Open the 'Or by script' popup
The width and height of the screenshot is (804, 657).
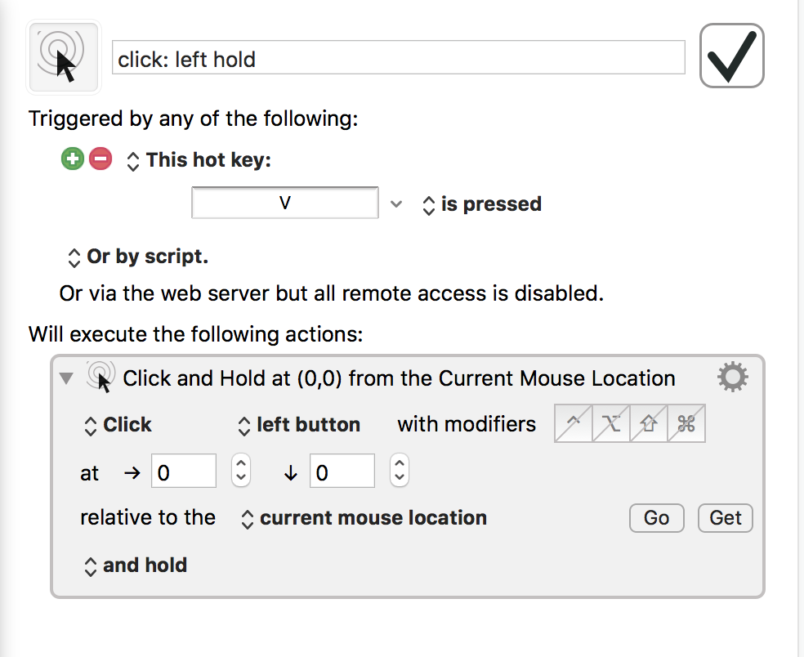(x=137, y=257)
